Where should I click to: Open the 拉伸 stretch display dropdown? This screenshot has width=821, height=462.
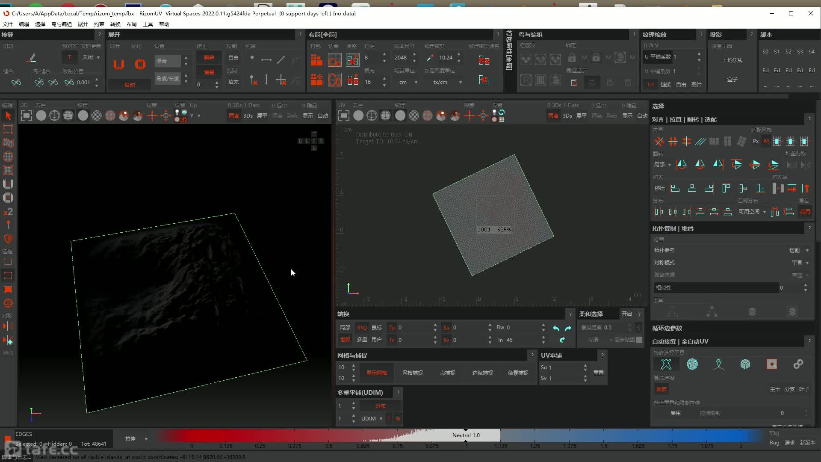click(x=136, y=439)
